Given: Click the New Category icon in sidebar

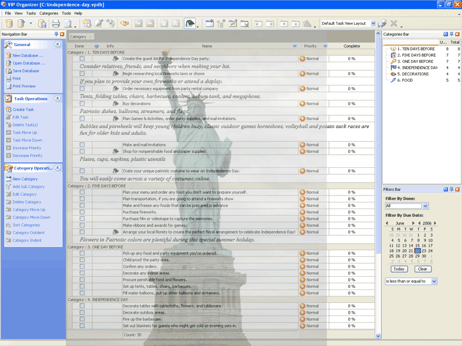Looking at the screenshot, I should tap(8, 179).
